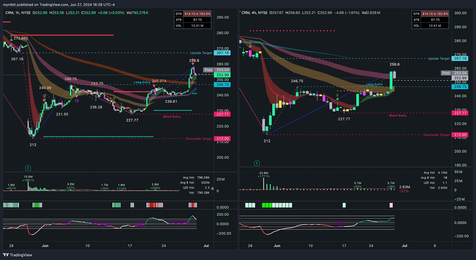Click the 272.865 high label on 1h chart
This screenshot has height=260, width=476.
click(21, 38)
